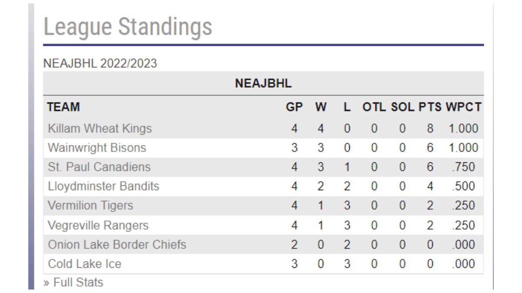Click the PTS column header
Image resolution: width=522 pixels, height=293 pixels.
(430, 107)
